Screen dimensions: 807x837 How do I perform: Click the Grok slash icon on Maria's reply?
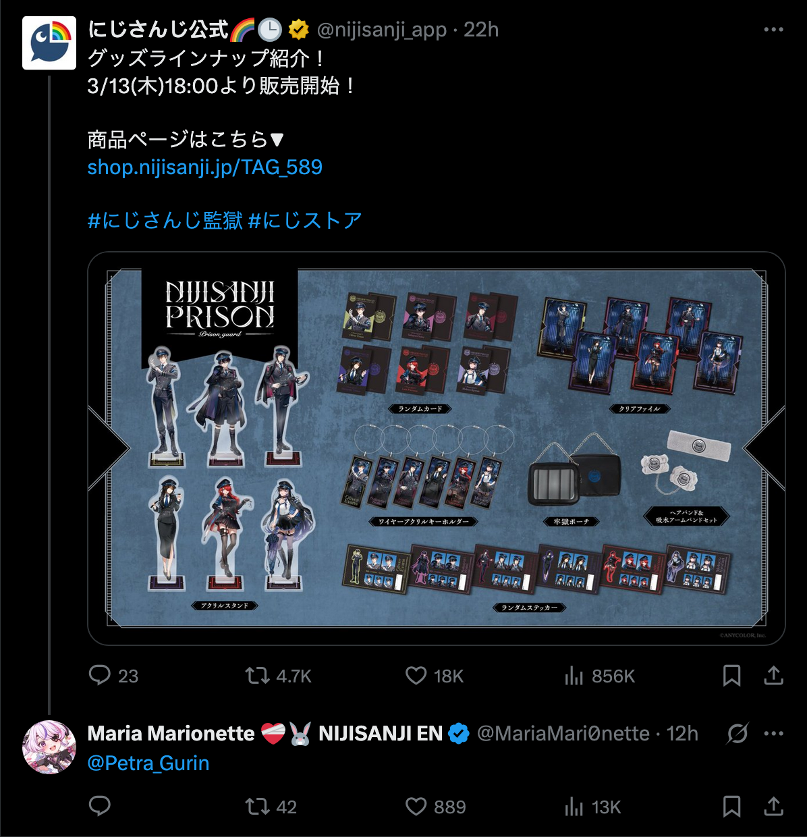coord(738,734)
